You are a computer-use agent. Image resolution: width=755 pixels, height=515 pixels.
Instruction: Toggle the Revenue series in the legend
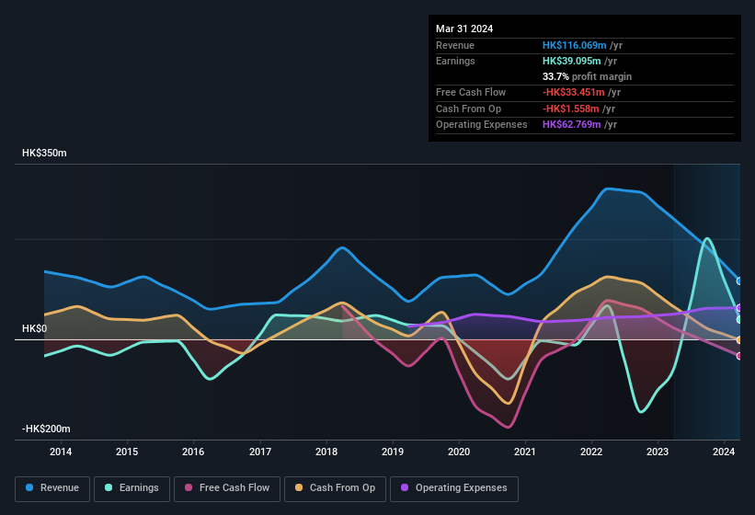(x=54, y=488)
